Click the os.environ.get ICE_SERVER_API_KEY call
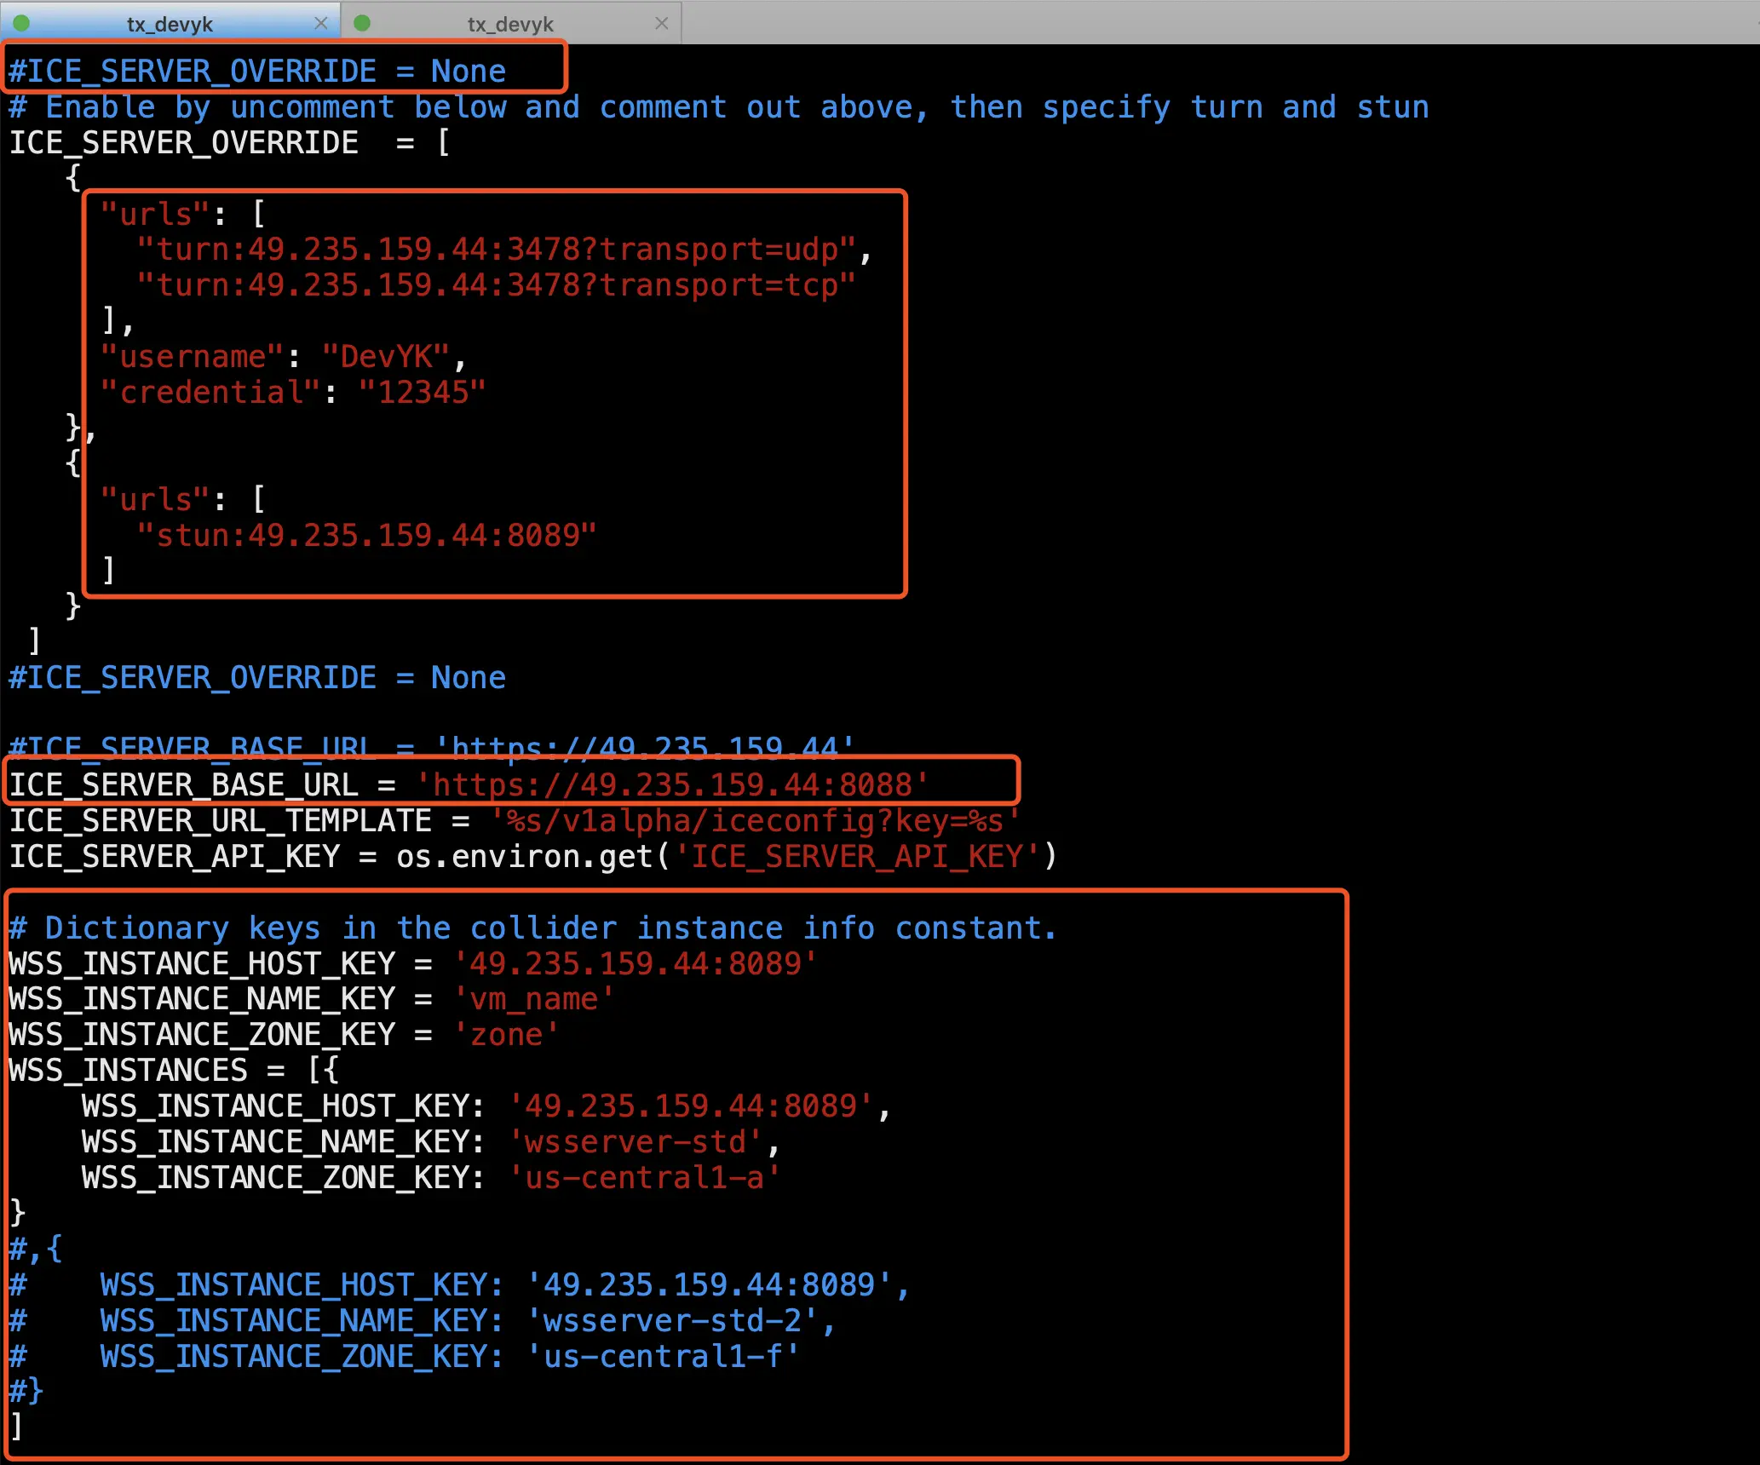 click(726, 856)
